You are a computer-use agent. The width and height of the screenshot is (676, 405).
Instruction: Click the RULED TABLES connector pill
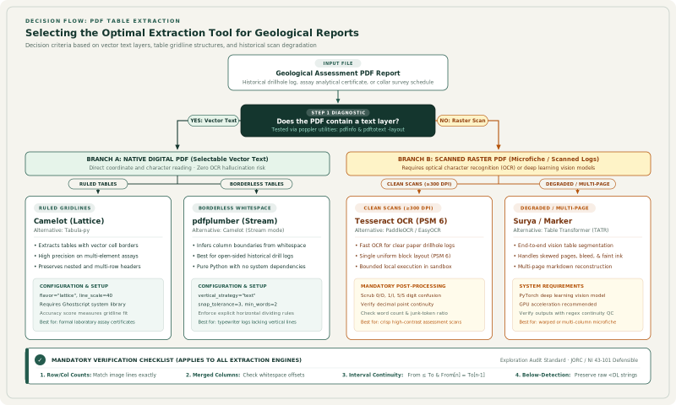98,184
